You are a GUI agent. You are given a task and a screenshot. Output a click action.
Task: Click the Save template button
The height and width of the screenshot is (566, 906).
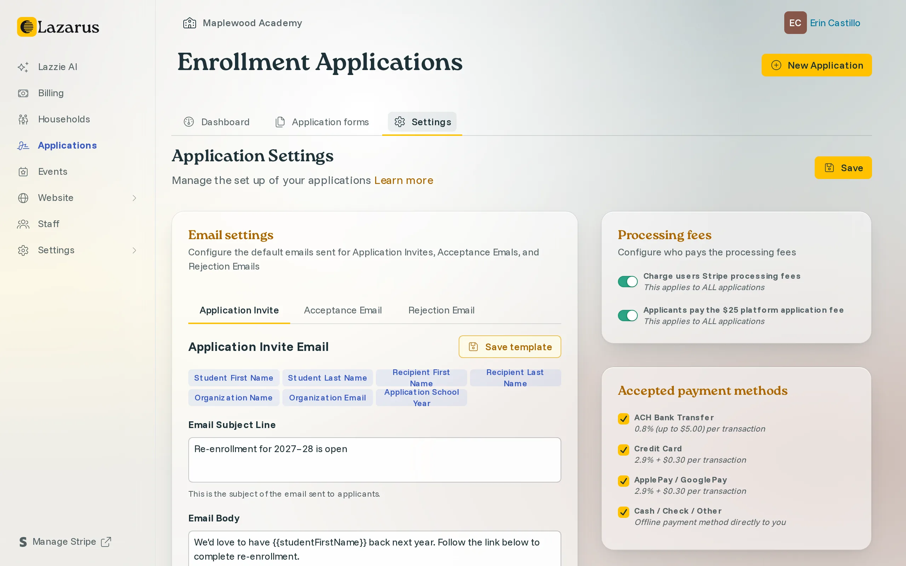tap(510, 347)
